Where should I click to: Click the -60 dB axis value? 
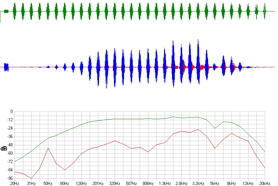tap(10, 153)
